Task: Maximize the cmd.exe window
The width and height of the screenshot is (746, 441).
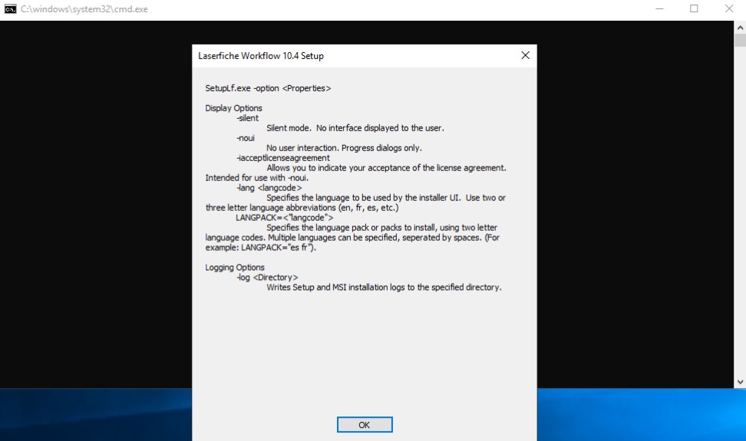Action: coord(694,9)
